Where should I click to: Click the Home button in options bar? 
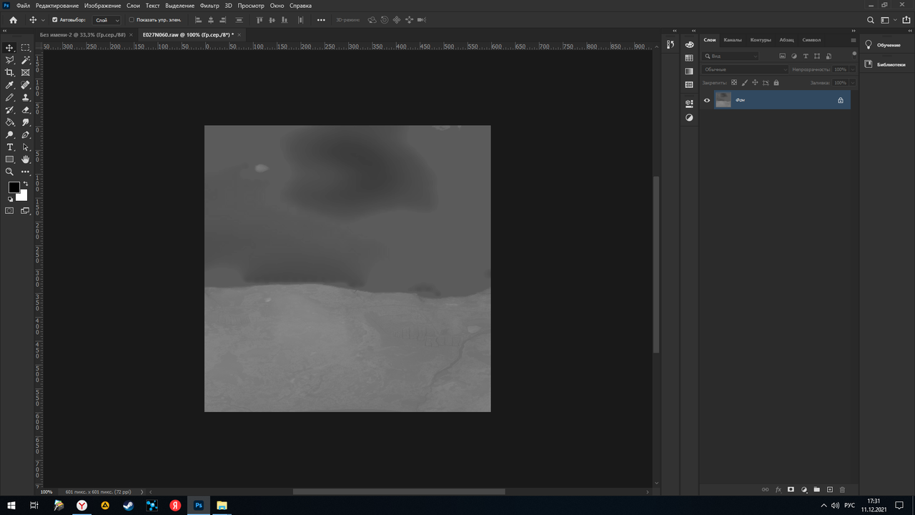(x=13, y=20)
